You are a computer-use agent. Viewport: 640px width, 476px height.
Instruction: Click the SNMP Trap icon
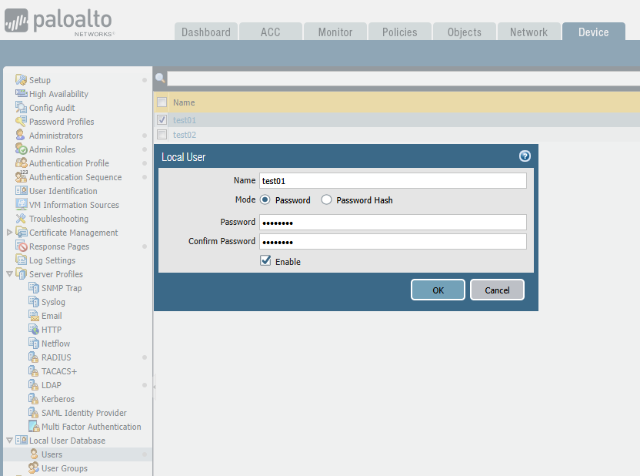coord(34,287)
